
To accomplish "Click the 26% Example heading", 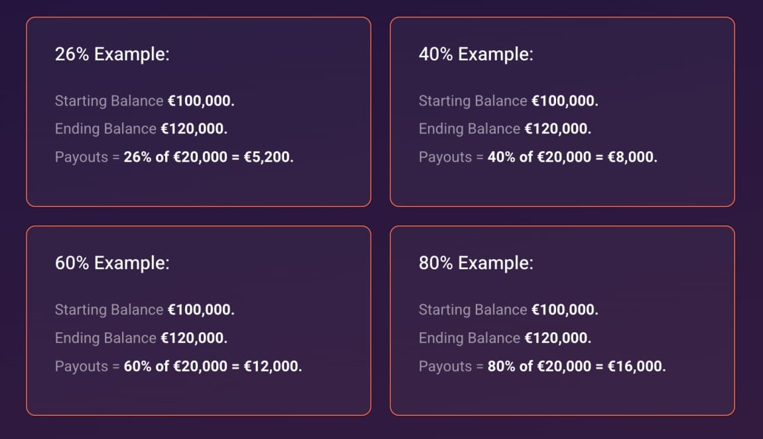I will coord(112,54).
